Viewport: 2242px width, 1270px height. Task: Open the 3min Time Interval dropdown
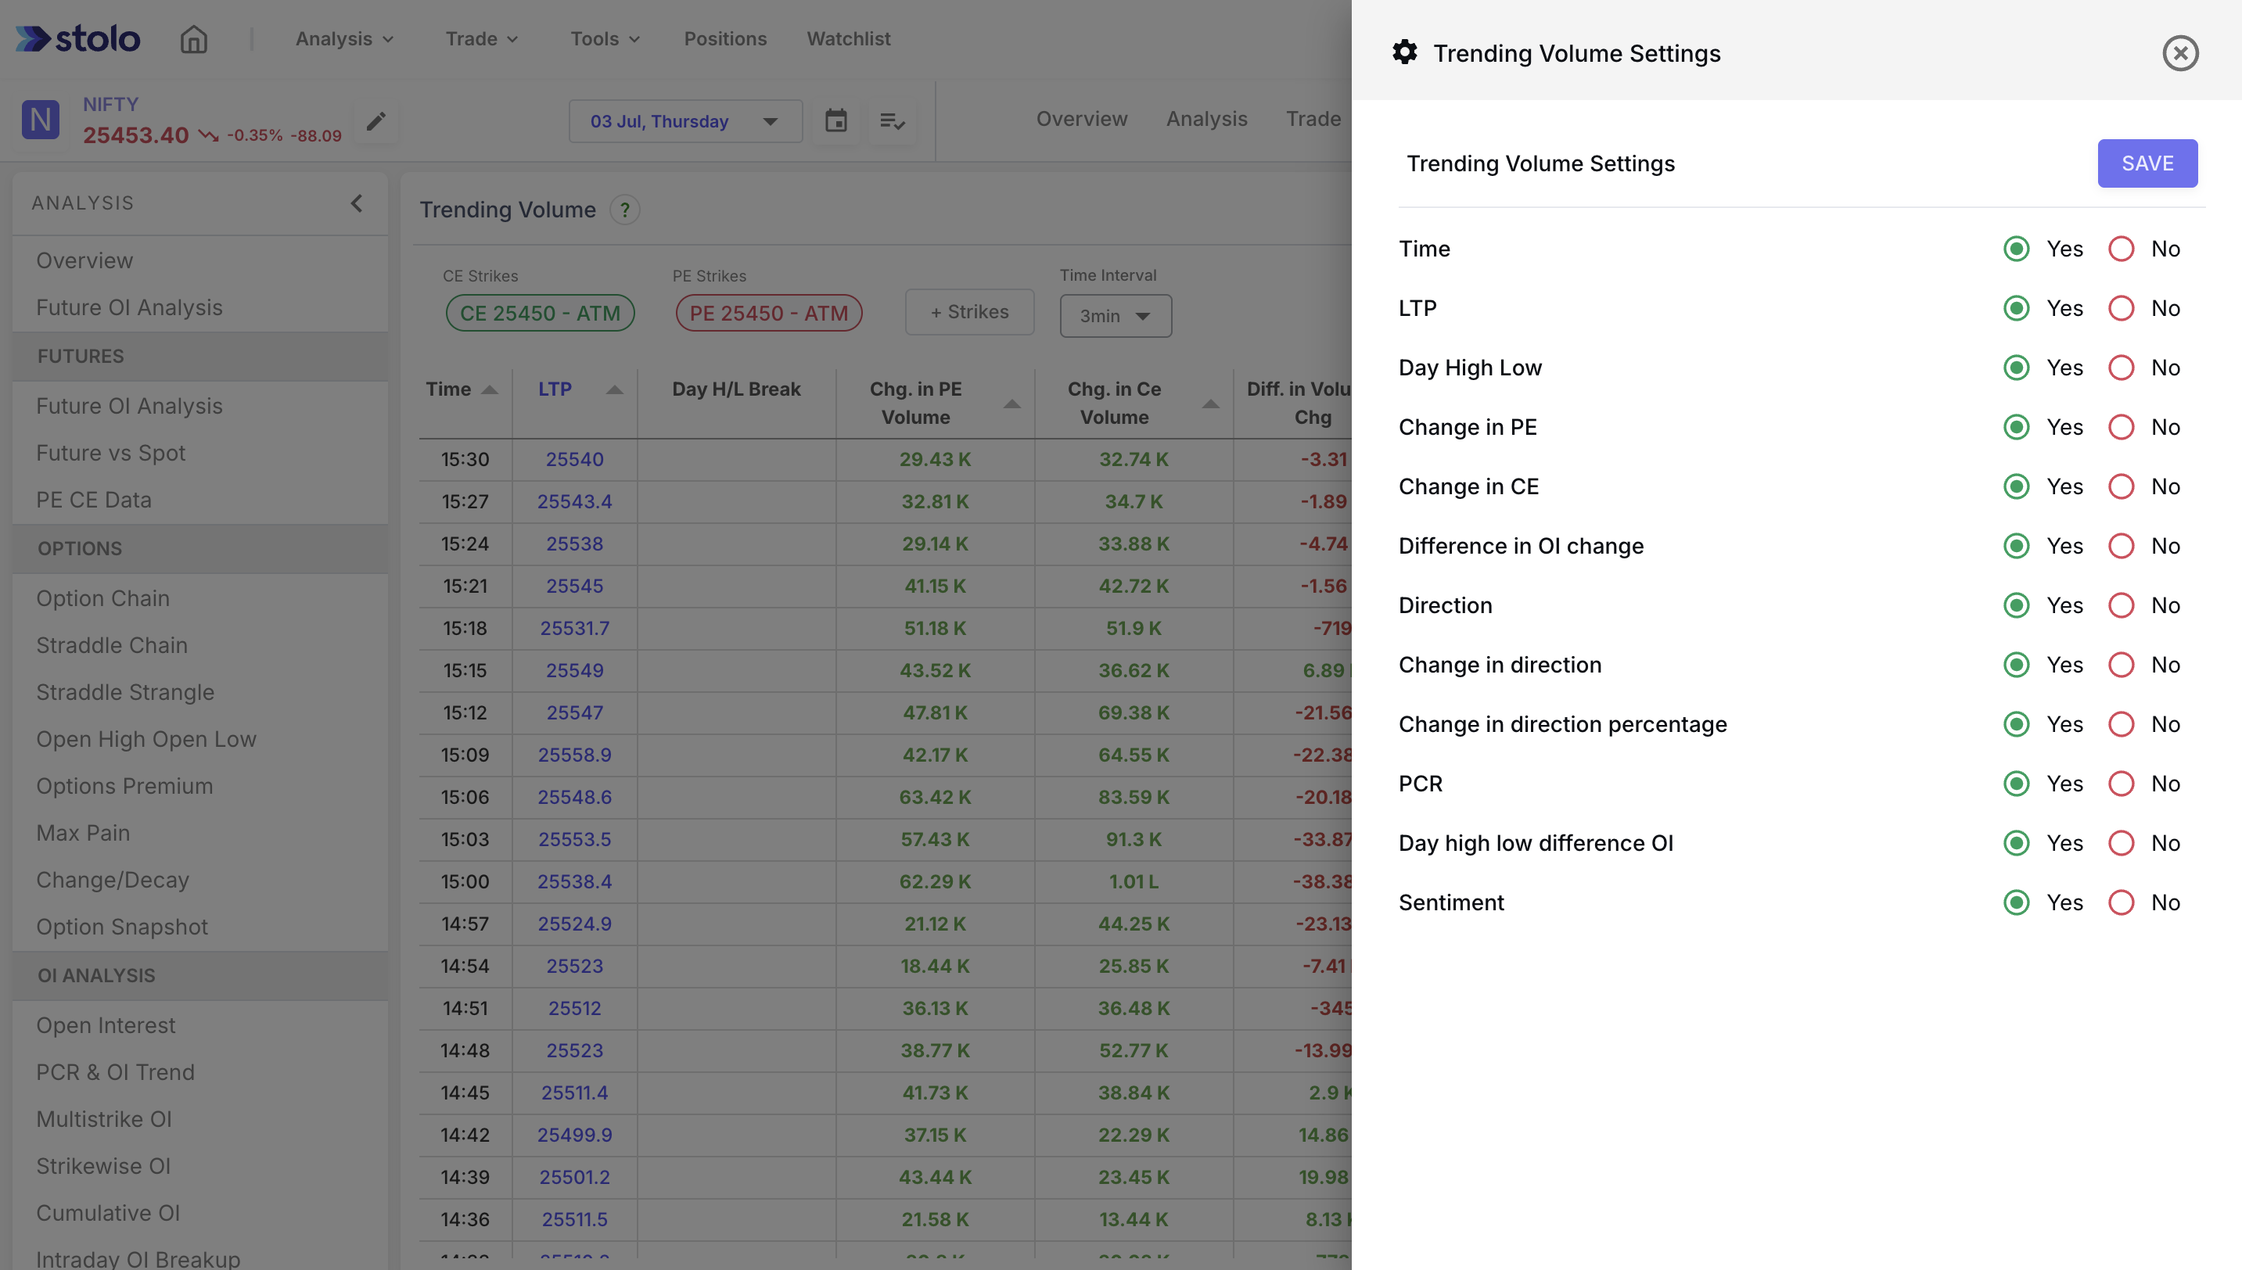point(1115,316)
